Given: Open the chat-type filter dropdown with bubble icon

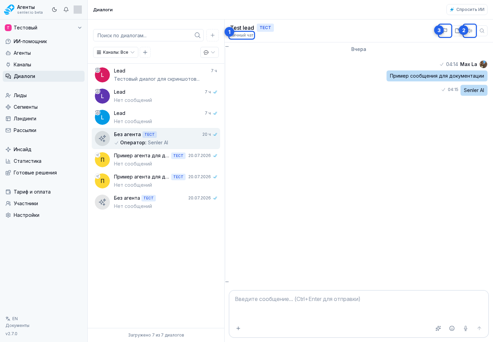Looking at the screenshot, I should [210, 52].
